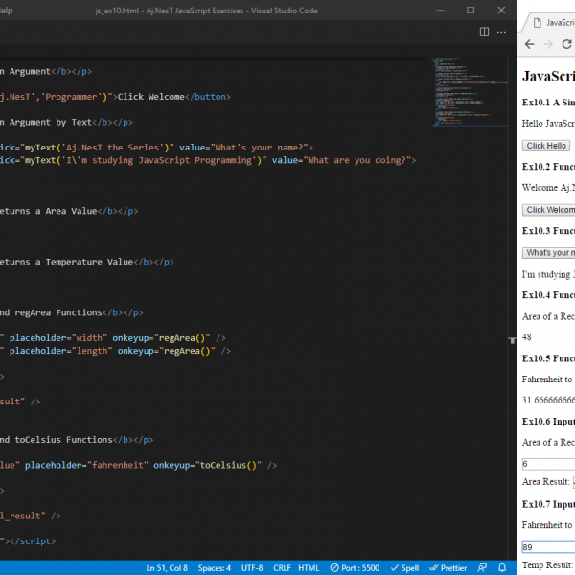The height and width of the screenshot is (575, 575).
Task: Change language mode from HTML
Action: click(309, 567)
